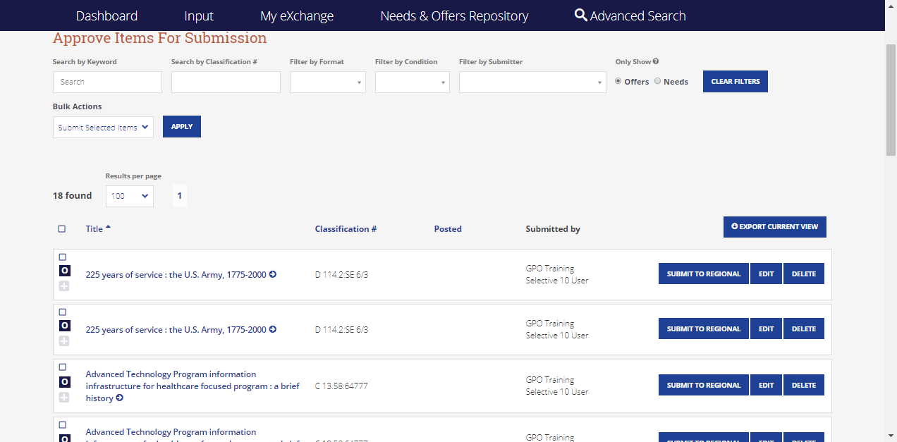Click the O offer icon in the first 225 years row
The height and width of the screenshot is (442, 897).
[64, 271]
